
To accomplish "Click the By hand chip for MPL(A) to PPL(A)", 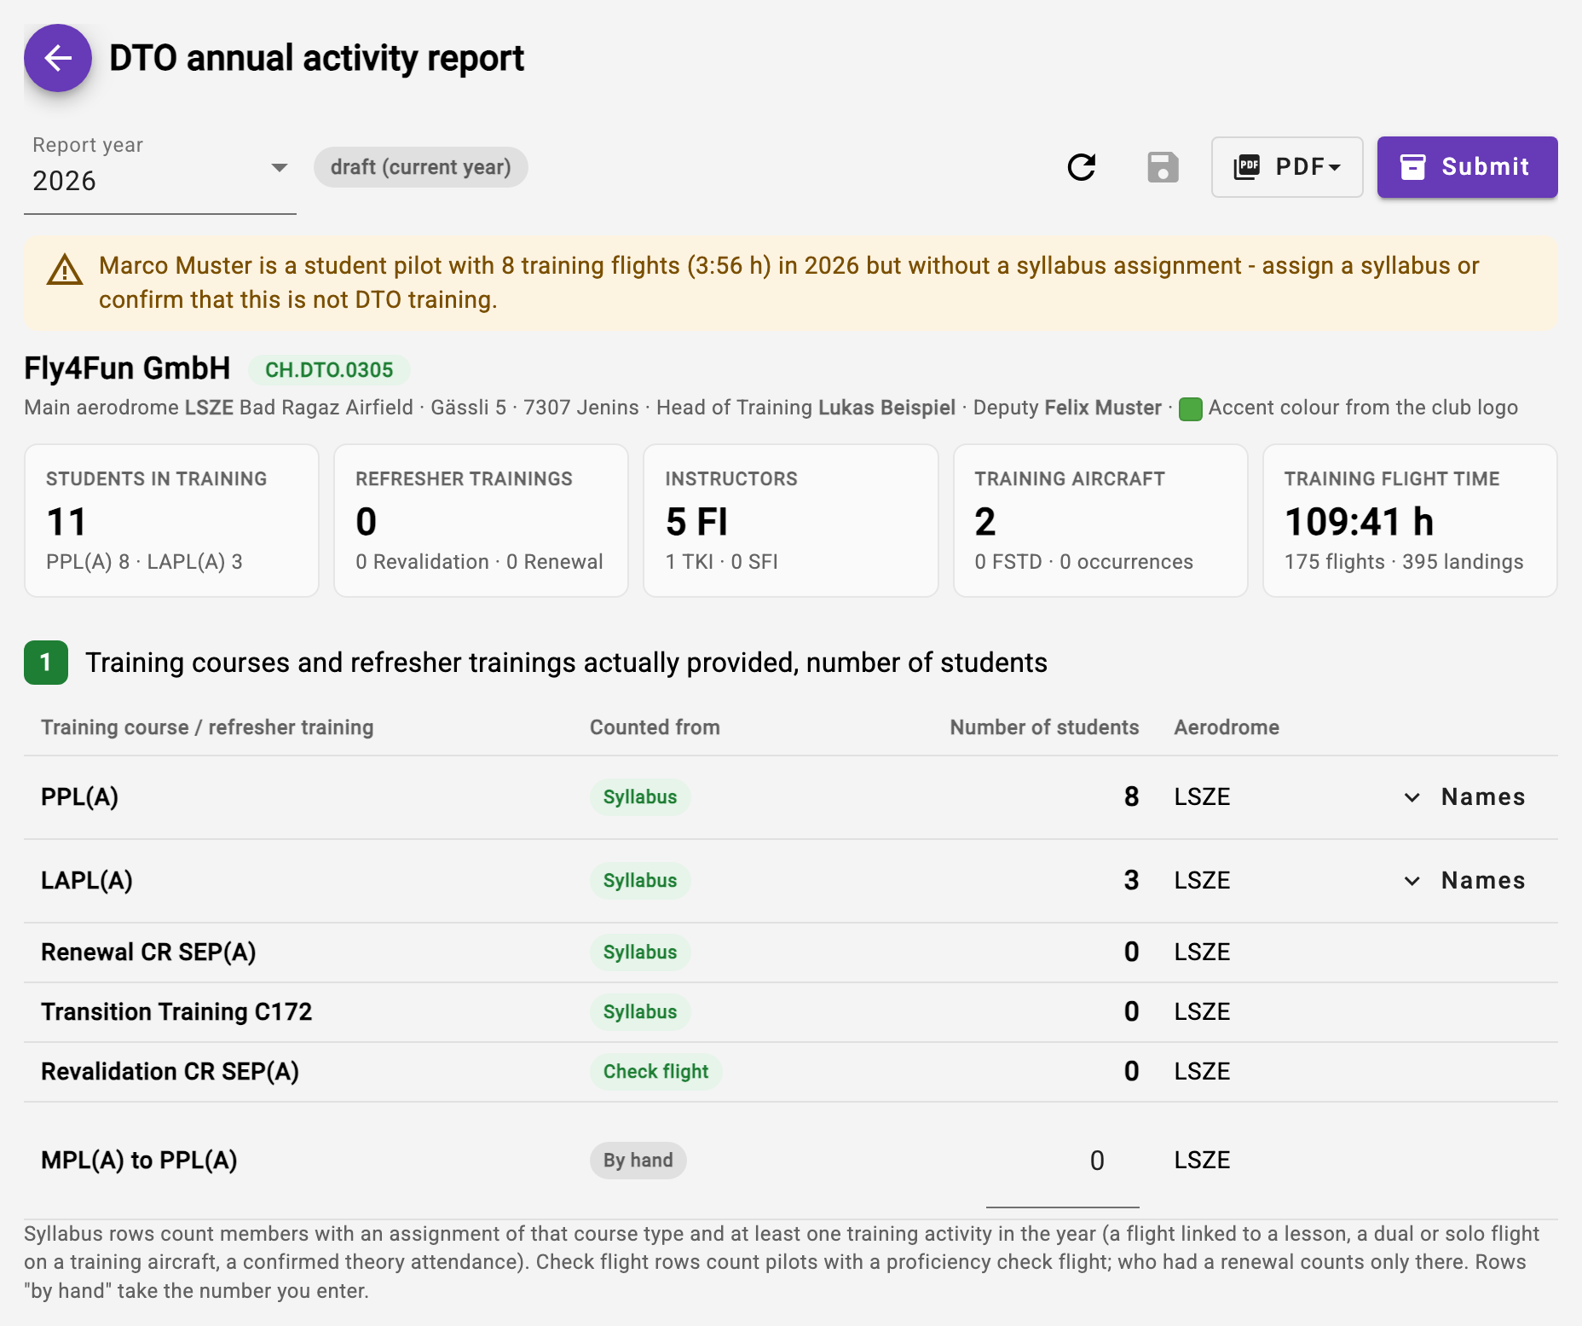I will [x=638, y=1161].
